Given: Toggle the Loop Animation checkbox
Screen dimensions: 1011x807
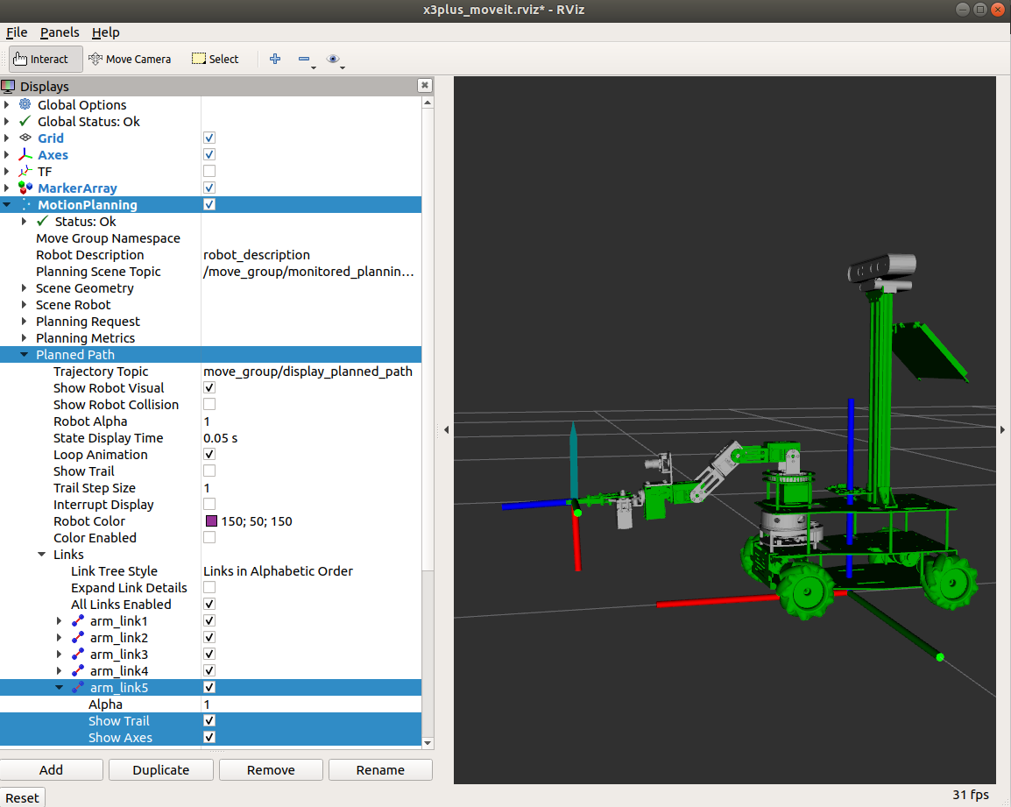Looking at the screenshot, I should click(209, 455).
